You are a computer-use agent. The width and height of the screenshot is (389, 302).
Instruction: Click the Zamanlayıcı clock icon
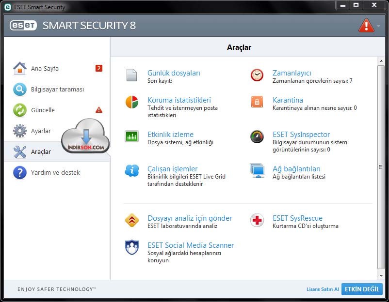tap(257, 75)
